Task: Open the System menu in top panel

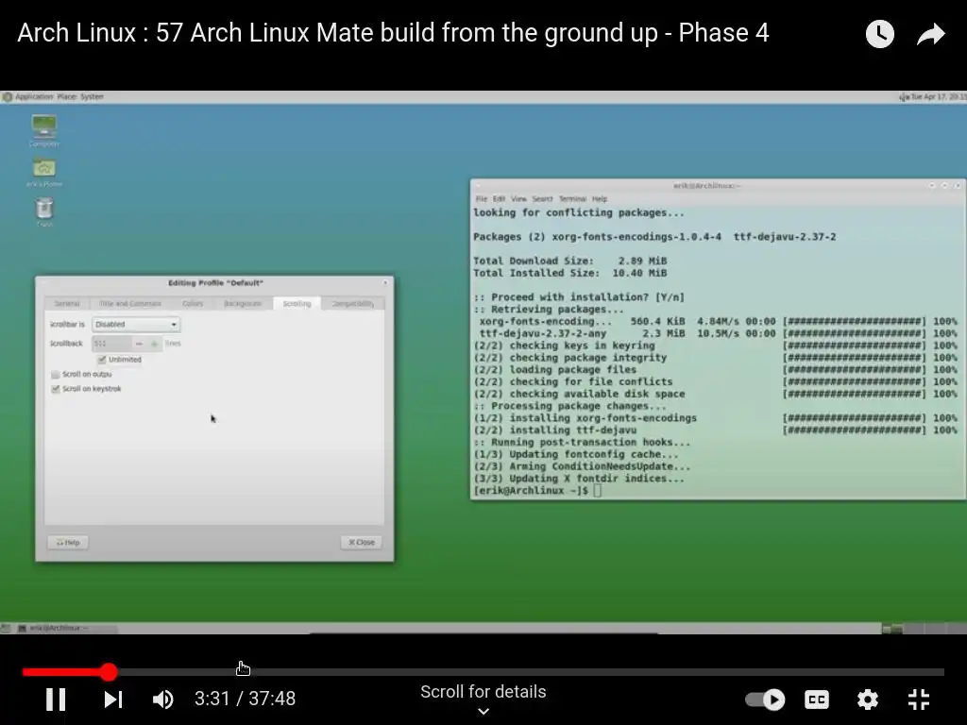Action: click(x=92, y=97)
